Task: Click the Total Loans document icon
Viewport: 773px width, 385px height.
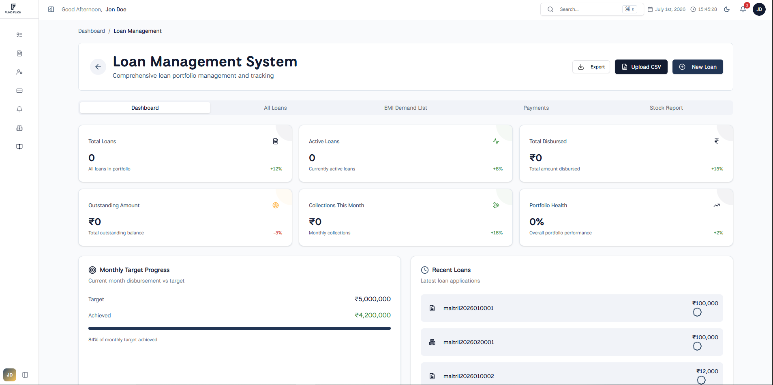Action: (x=276, y=141)
